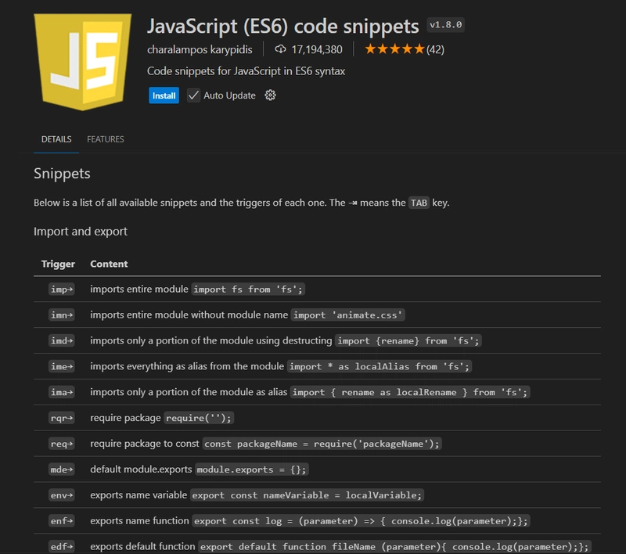Click the rqr trigger code badge
This screenshot has height=554, width=626.
62,418
